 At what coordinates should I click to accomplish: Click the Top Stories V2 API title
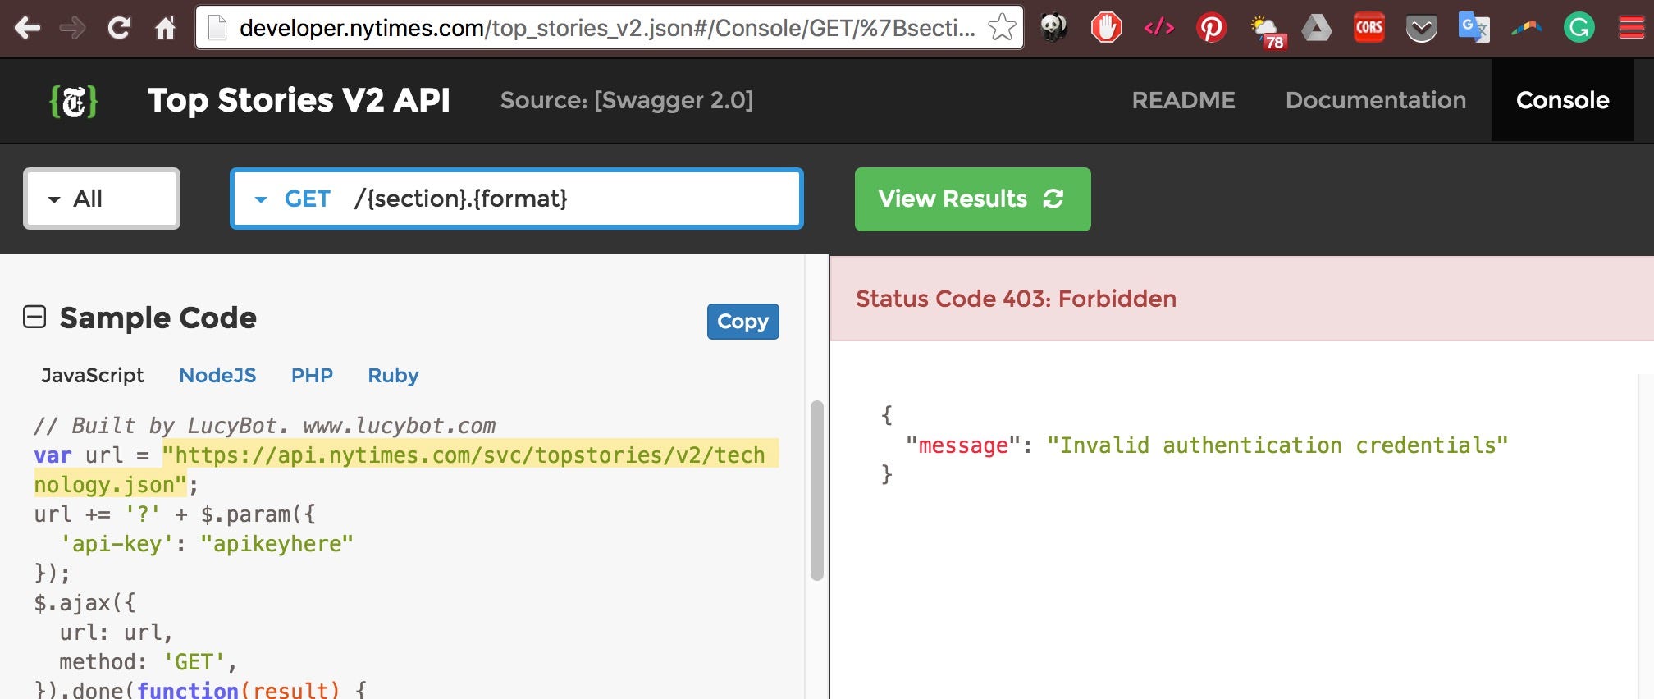pos(299,100)
